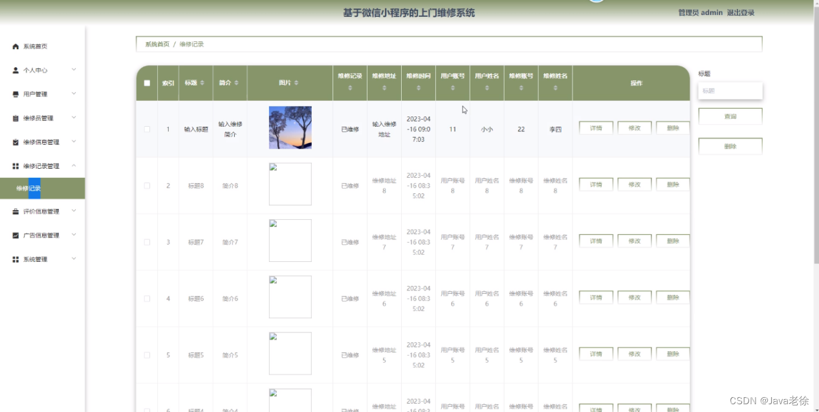Click sort arrows under 维修账号 header
This screenshot has width=819, height=412.
[521, 88]
